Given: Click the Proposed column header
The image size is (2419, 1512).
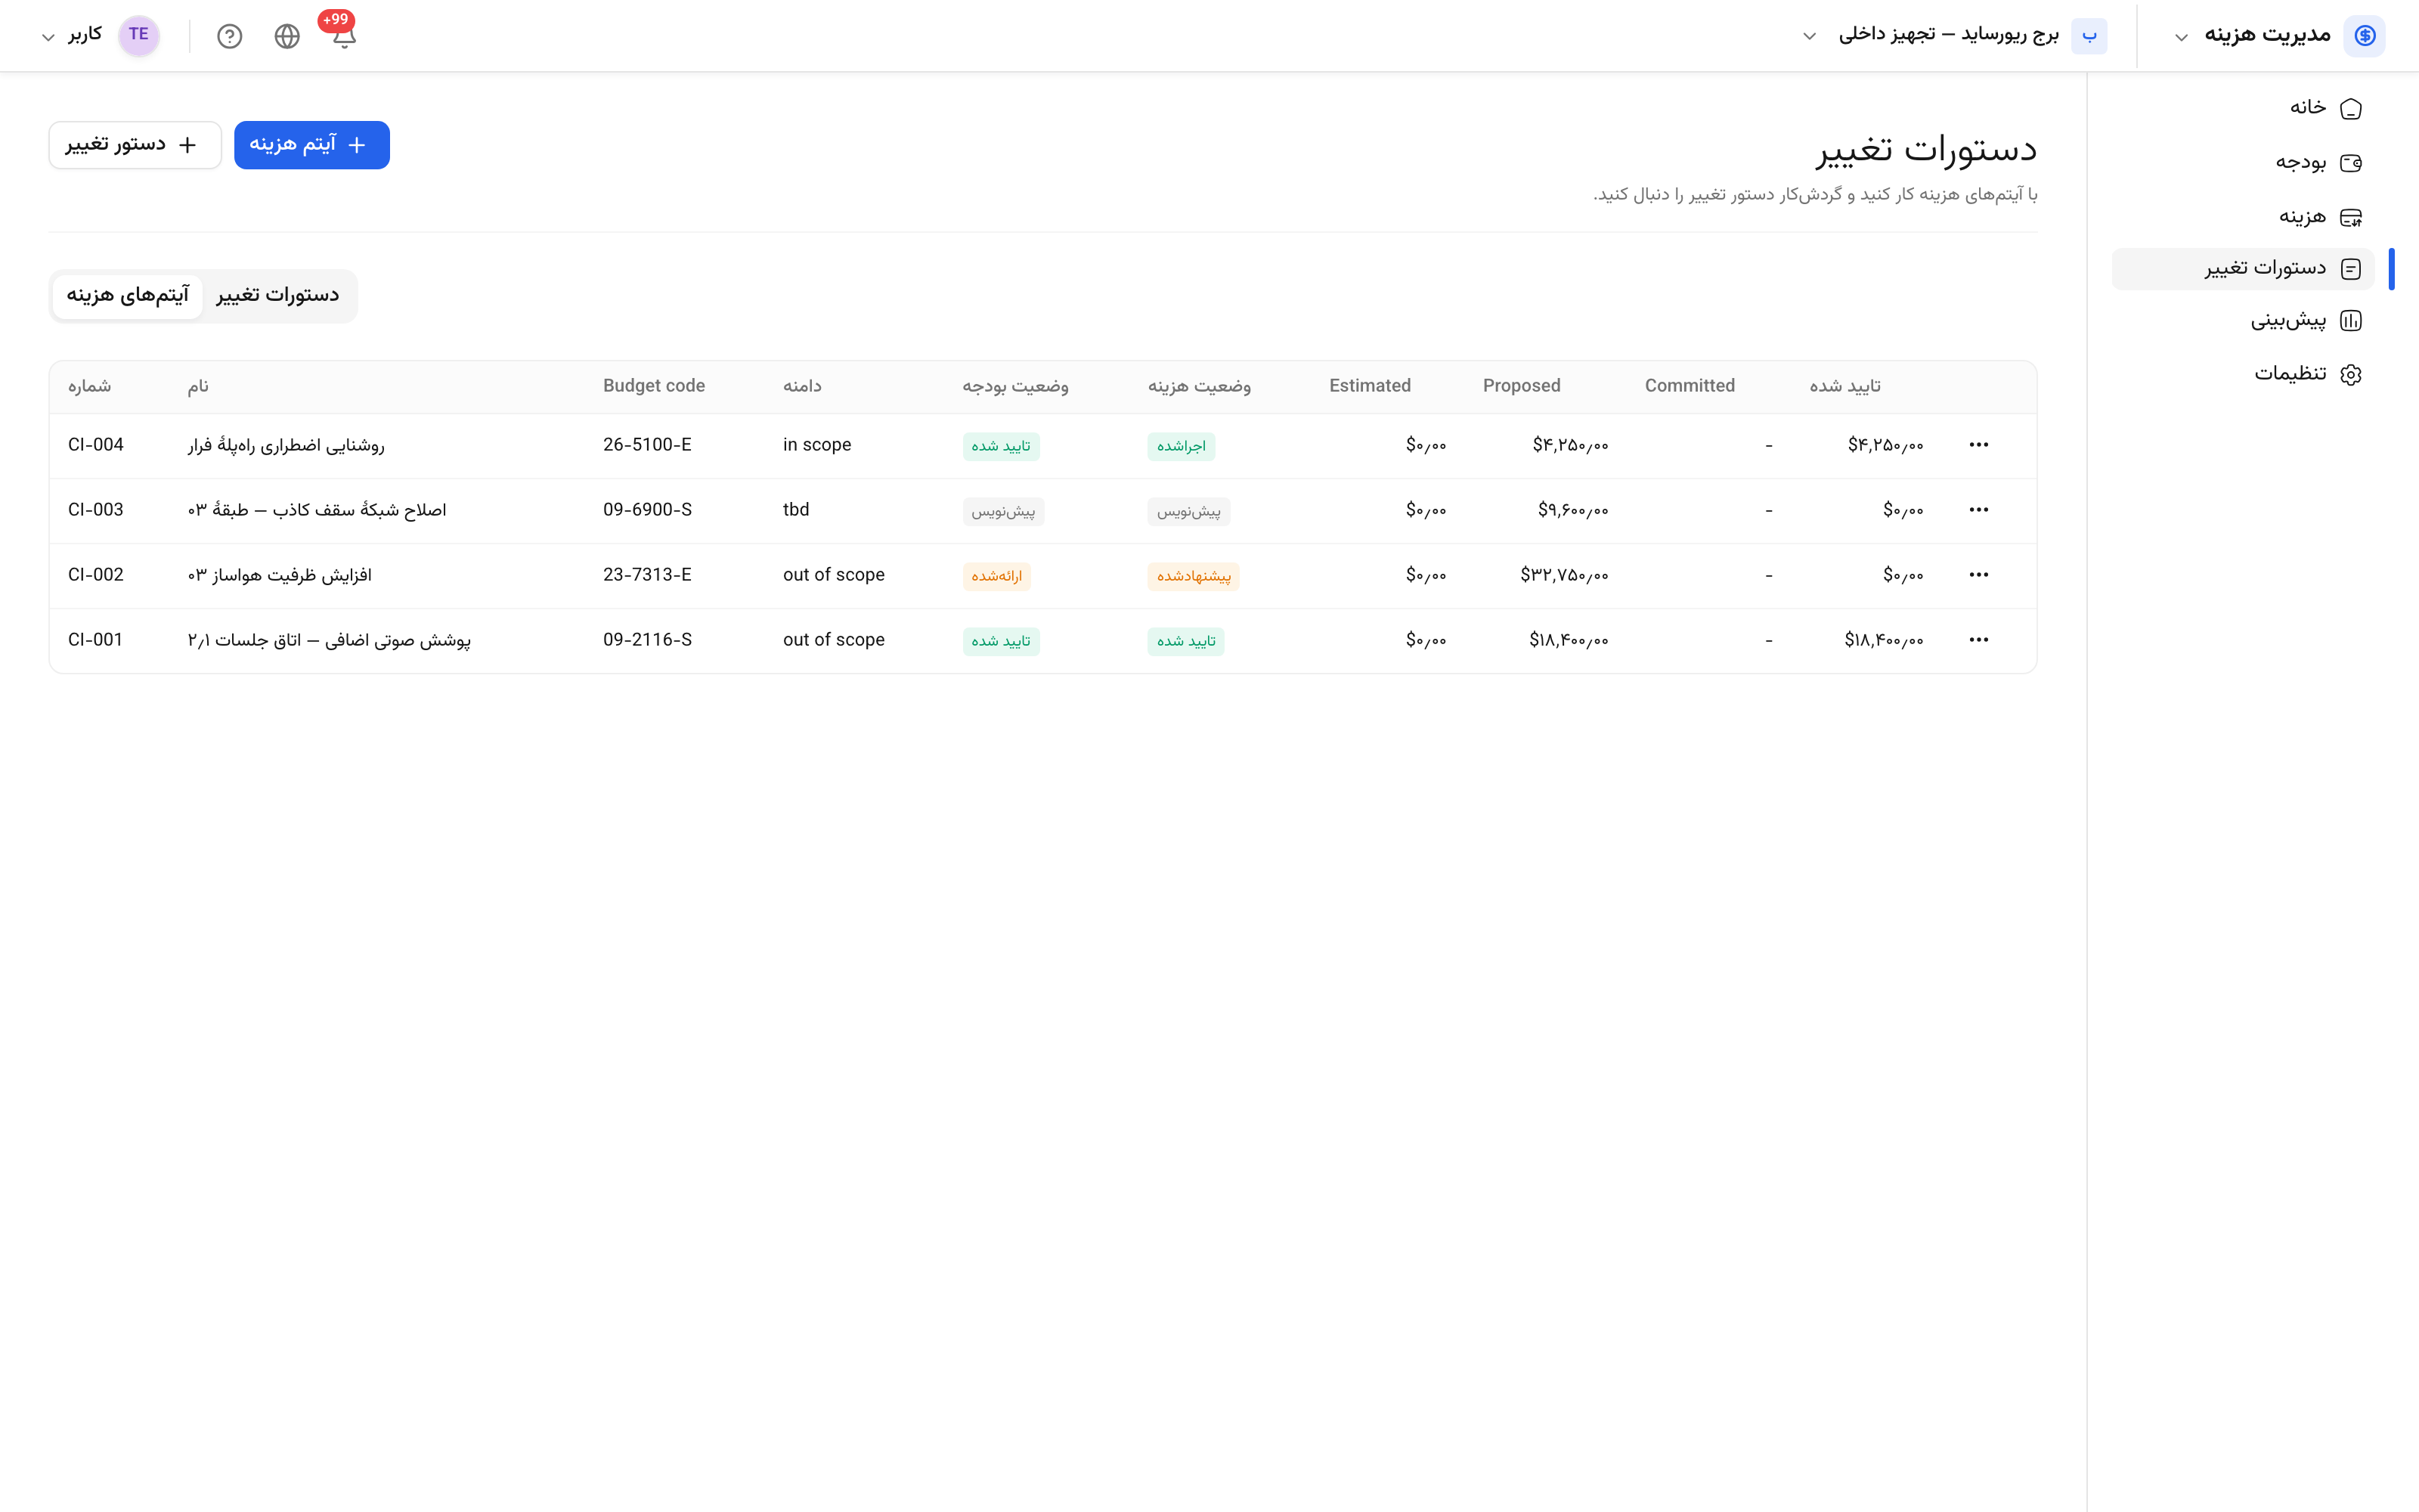Looking at the screenshot, I should click(1522, 386).
